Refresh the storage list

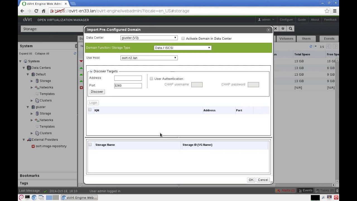[x=311, y=47]
